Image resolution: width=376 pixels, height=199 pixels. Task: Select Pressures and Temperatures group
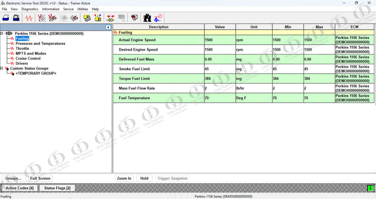40,44
